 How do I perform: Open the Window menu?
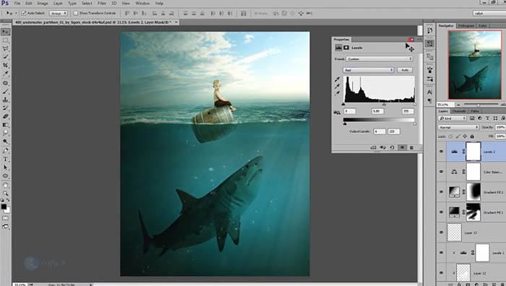coord(142,3)
